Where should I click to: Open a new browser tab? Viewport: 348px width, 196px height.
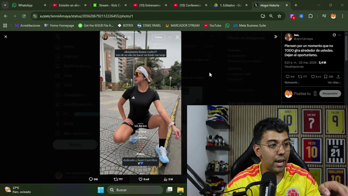[x=296, y=5]
